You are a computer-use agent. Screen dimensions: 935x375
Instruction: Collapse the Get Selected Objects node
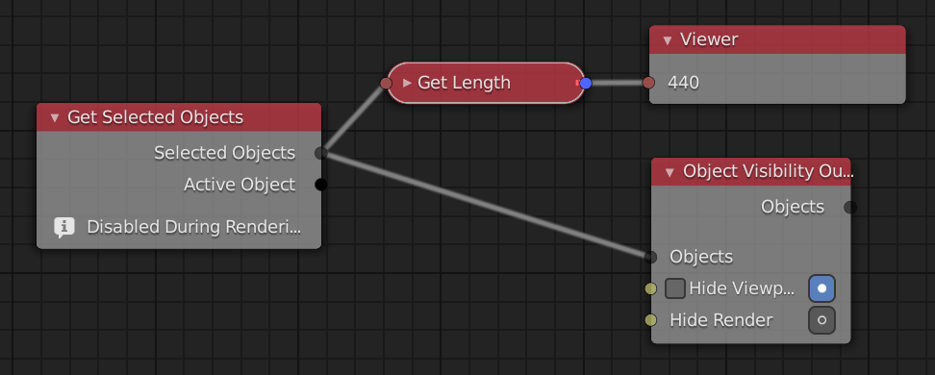pyautogui.click(x=55, y=118)
